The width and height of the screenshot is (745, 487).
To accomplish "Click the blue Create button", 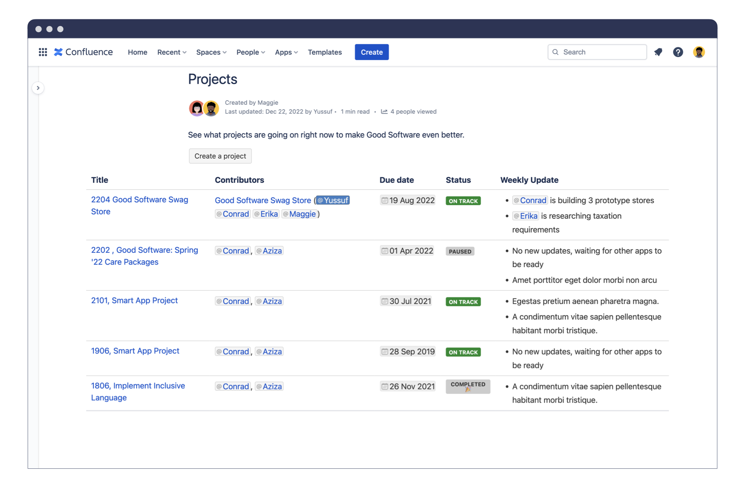I will pyautogui.click(x=372, y=52).
